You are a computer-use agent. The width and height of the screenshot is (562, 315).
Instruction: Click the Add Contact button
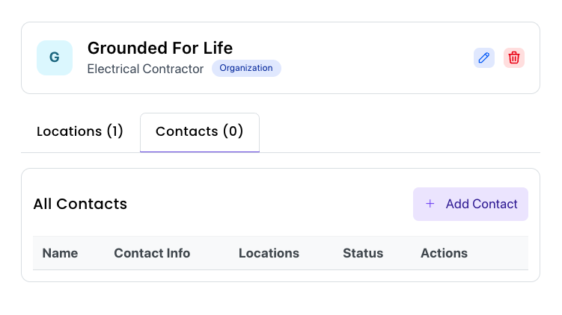[x=471, y=204]
